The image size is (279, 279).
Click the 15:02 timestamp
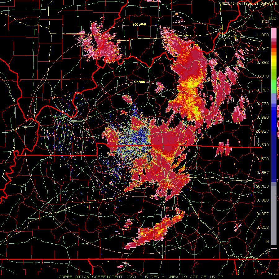tap(216, 277)
